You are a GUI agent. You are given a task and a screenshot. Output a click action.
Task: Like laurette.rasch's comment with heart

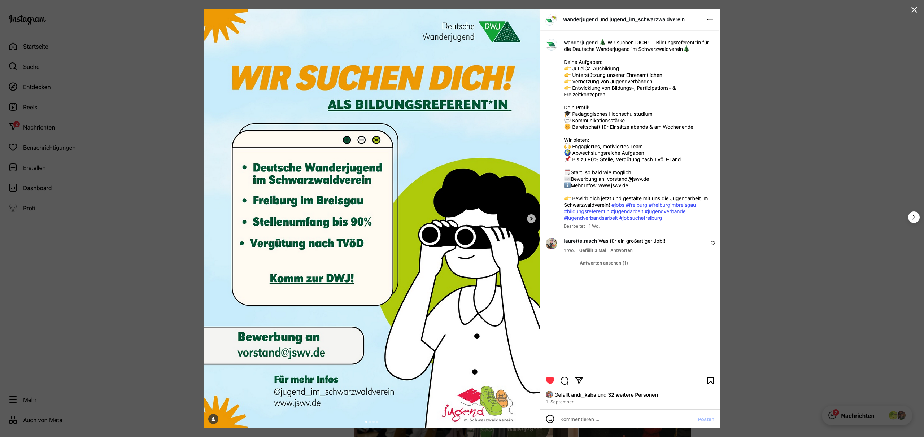(x=712, y=243)
